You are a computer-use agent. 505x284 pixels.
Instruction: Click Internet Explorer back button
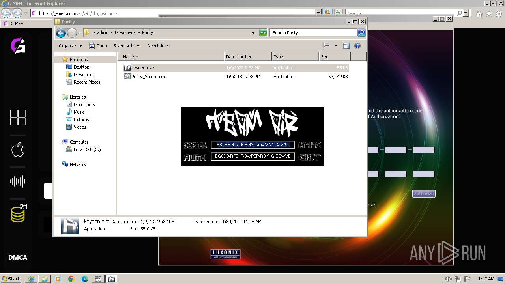pyautogui.click(x=6, y=13)
